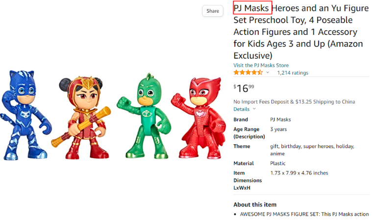Click the Material value Plastic
Viewport: 372px width, 220px height.
(x=278, y=163)
